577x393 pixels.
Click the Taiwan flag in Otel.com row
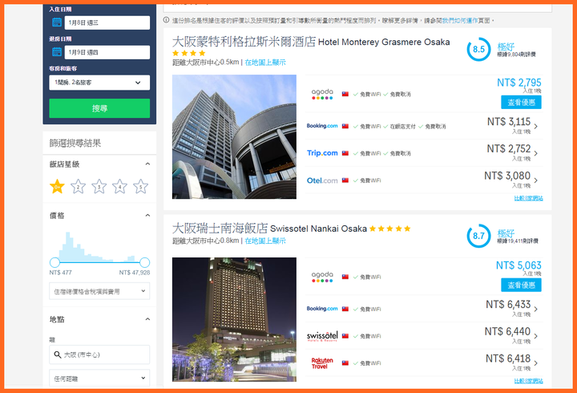pos(345,180)
